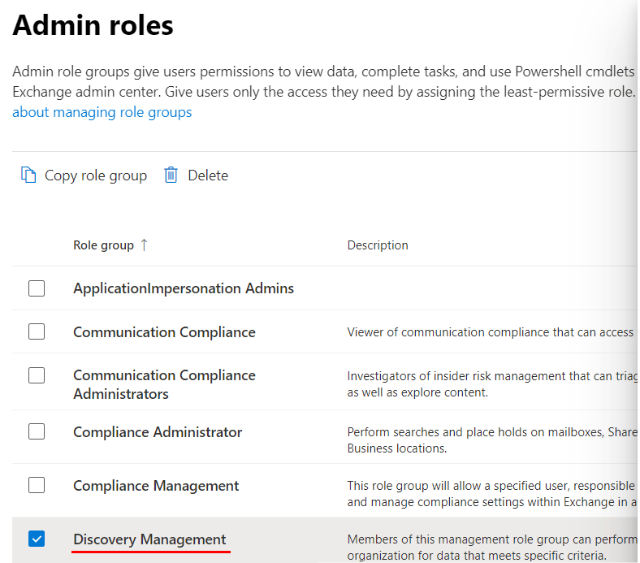Image resolution: width=640 pixels, height=563 pixels.
Task: Sort by the Role group column header
Action: [x=103, y=245]
